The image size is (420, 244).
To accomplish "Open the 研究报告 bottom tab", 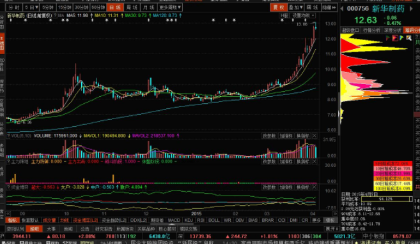I will point(103,229).
